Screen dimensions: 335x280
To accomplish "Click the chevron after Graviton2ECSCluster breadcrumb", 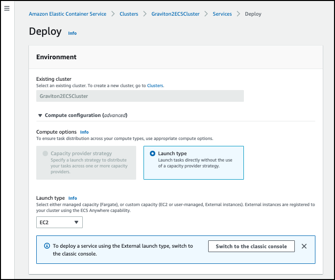I will 206,14.
